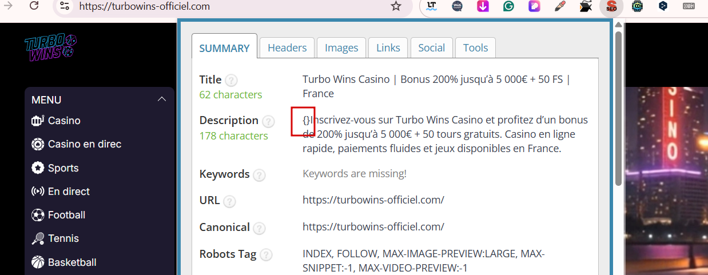Click the page title text starting 'Turbo Wins Casino | Bonus 200%'
Viewport: 708px width, 275px height.
click(x=436, y=86)
